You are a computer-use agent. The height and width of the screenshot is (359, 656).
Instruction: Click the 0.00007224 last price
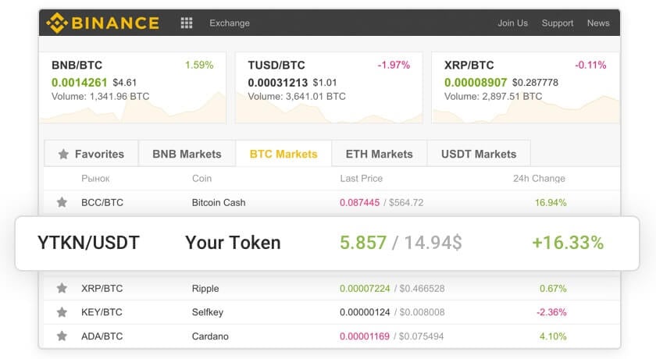[365, 288]
